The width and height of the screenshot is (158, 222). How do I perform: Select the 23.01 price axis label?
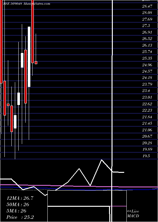pyautogui.click(x=147, y=97)
